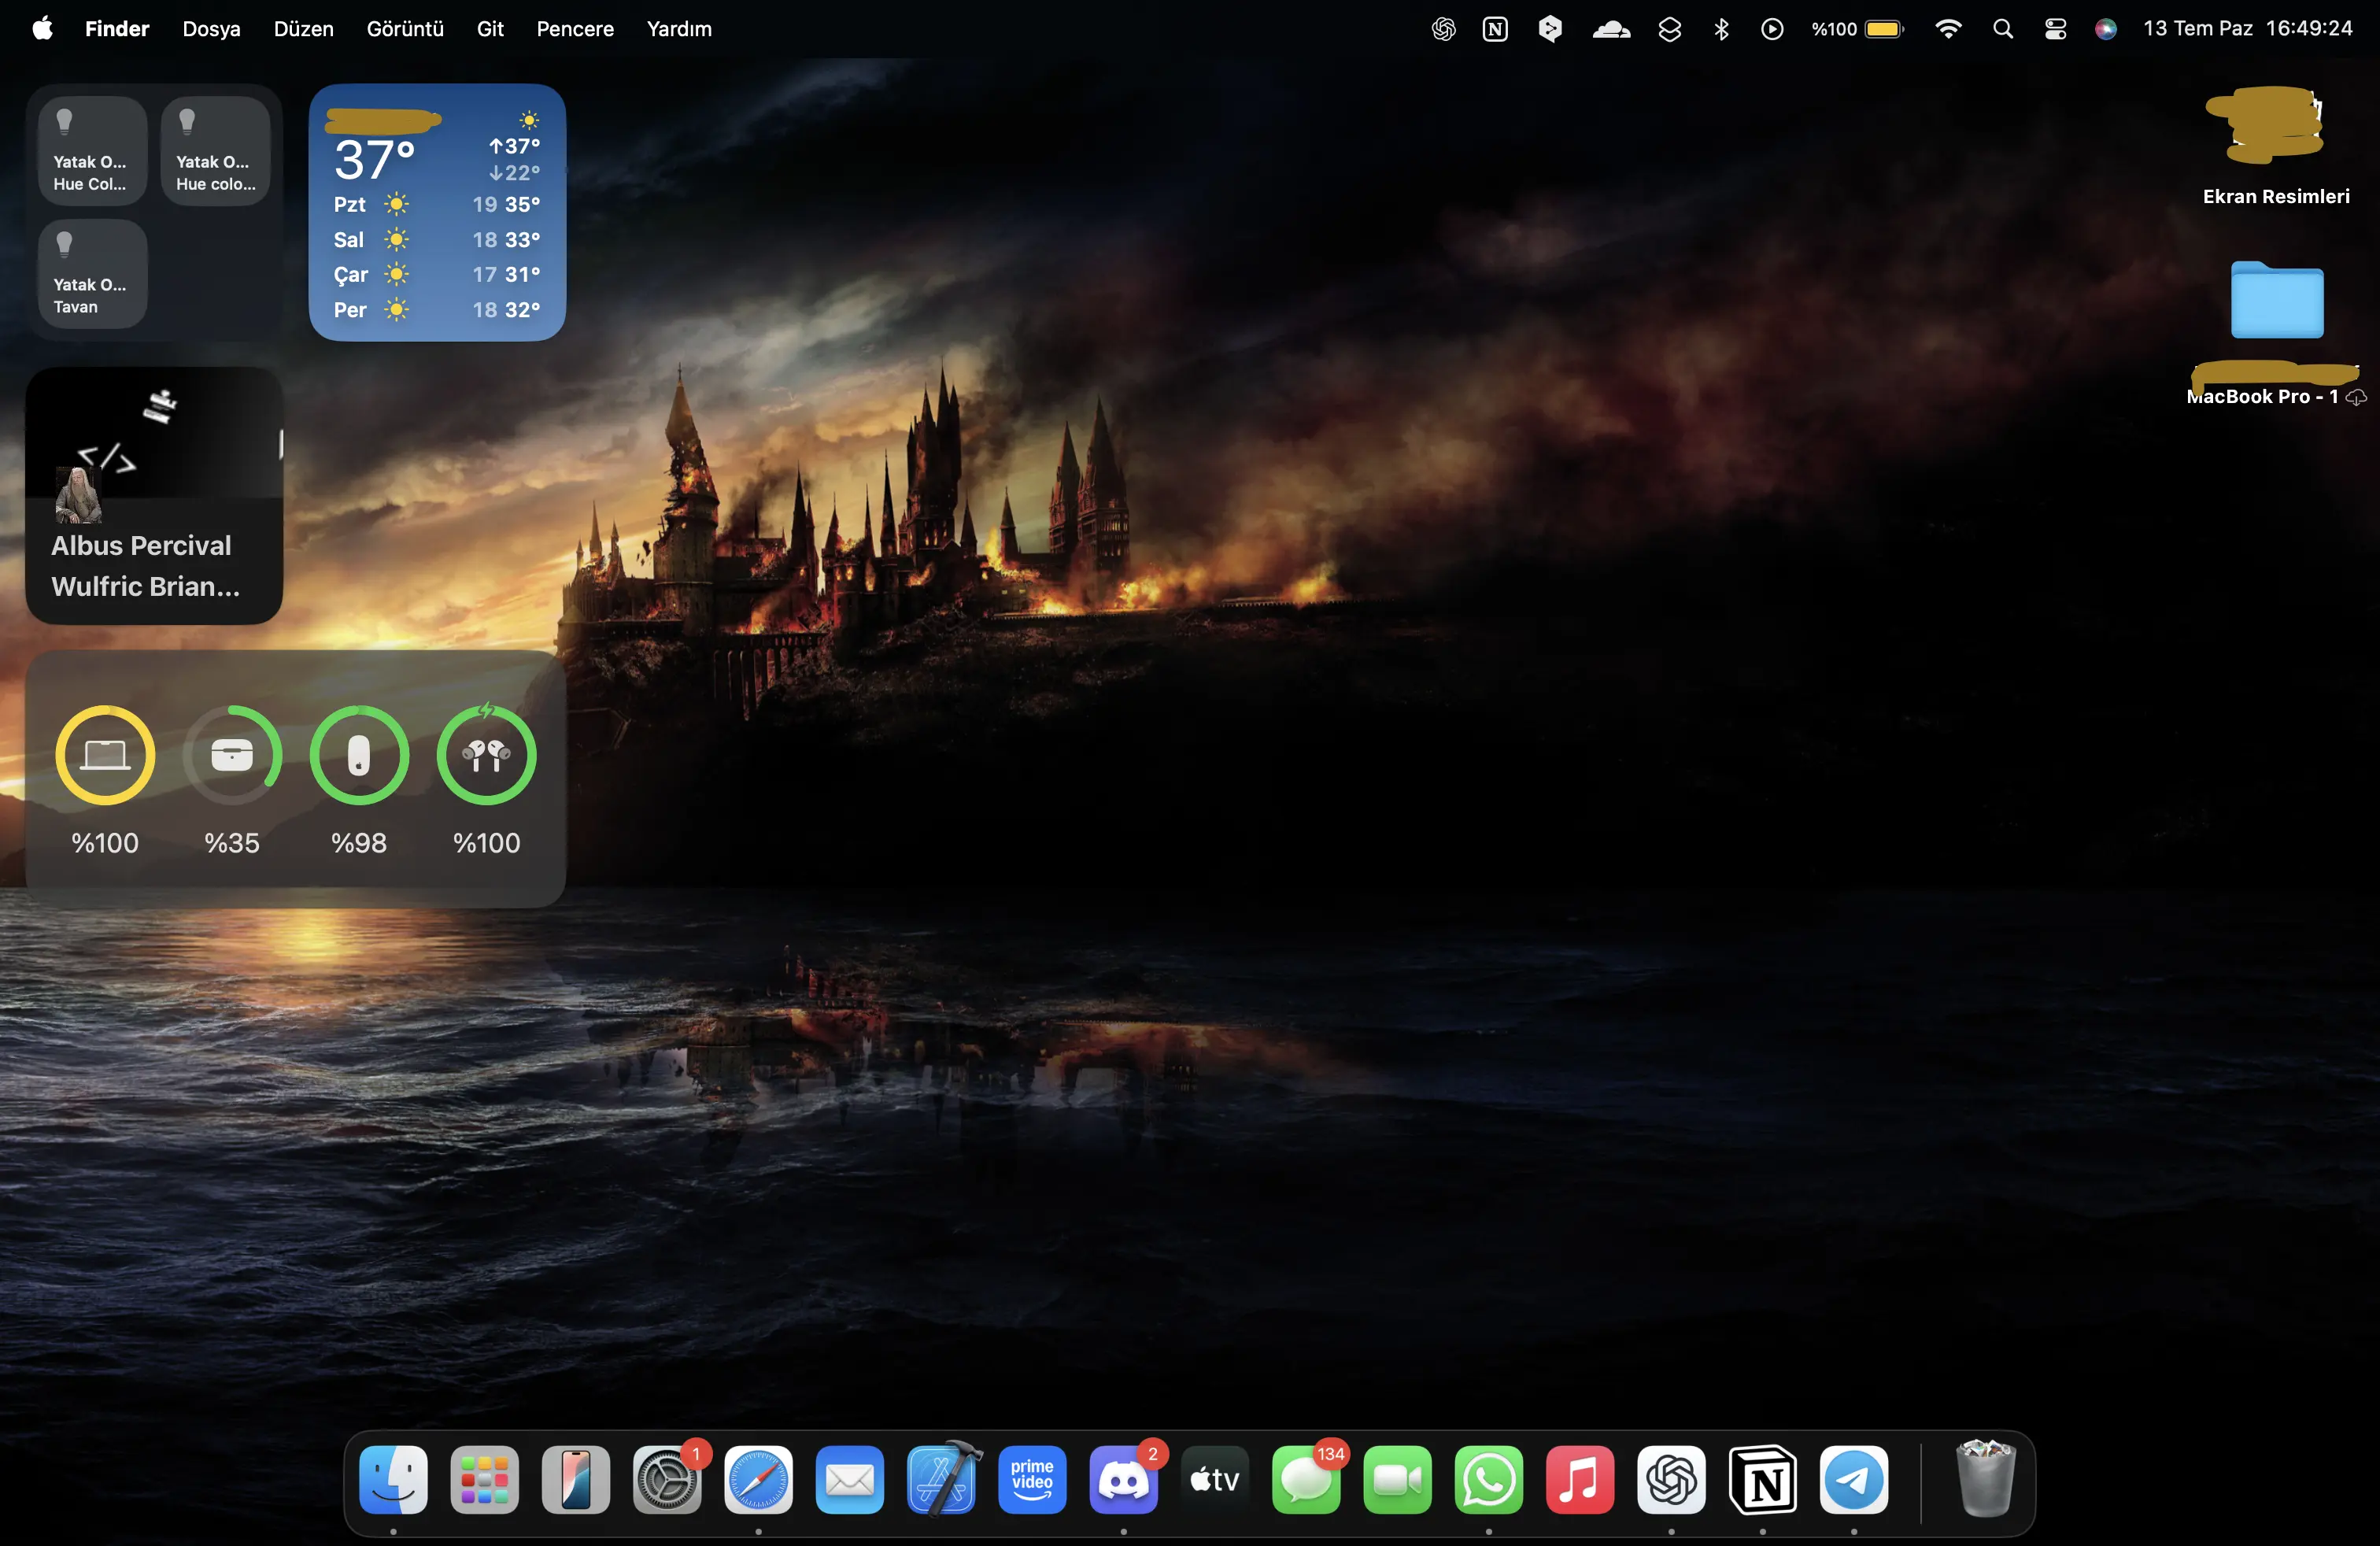This screenshot has width=2380, height=1546.
Task: Launch Music app from the Dock
Action: click(x=1580, y=1479)
